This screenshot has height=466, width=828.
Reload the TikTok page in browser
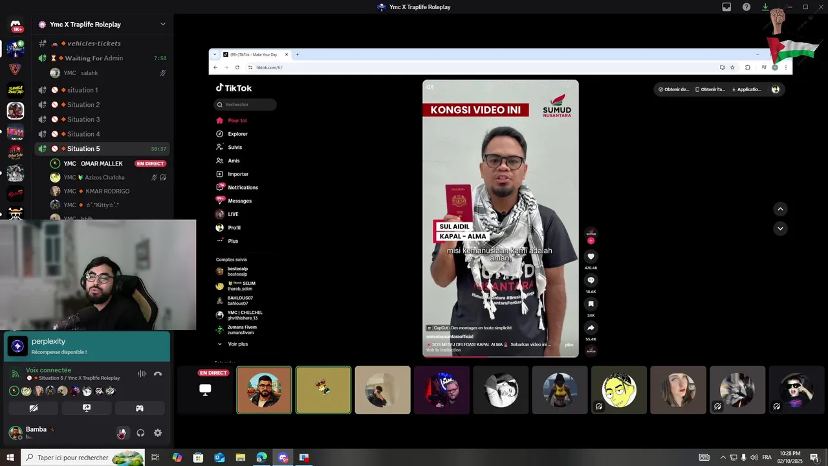coord(237,67)
